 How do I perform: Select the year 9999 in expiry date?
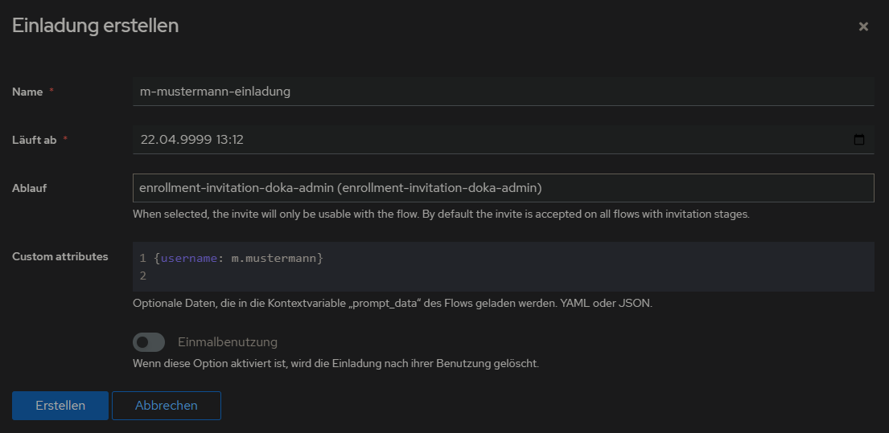193,140
